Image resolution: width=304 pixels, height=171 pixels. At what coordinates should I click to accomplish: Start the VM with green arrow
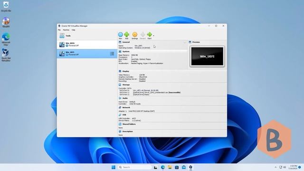149,35
